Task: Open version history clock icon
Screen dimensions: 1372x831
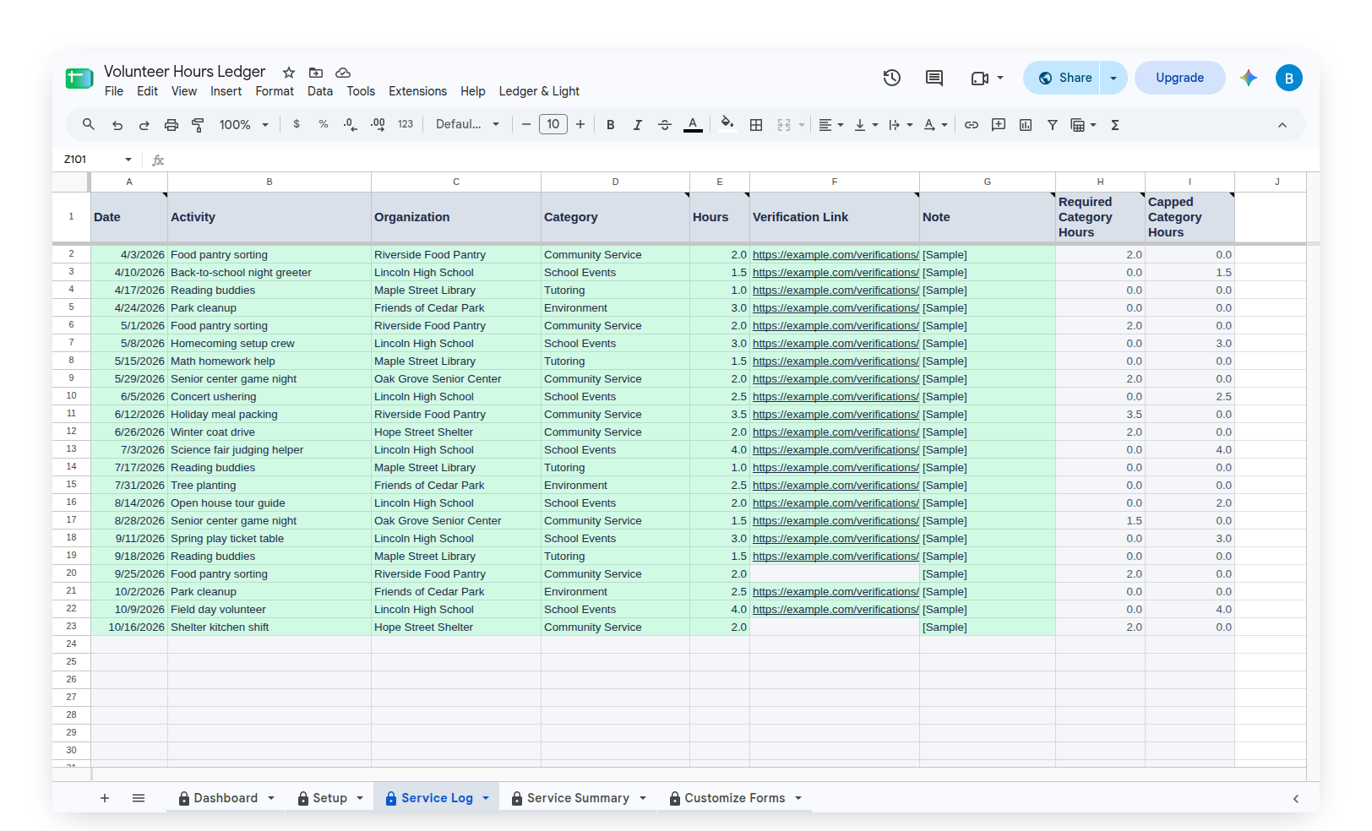Action: point(892,78)
